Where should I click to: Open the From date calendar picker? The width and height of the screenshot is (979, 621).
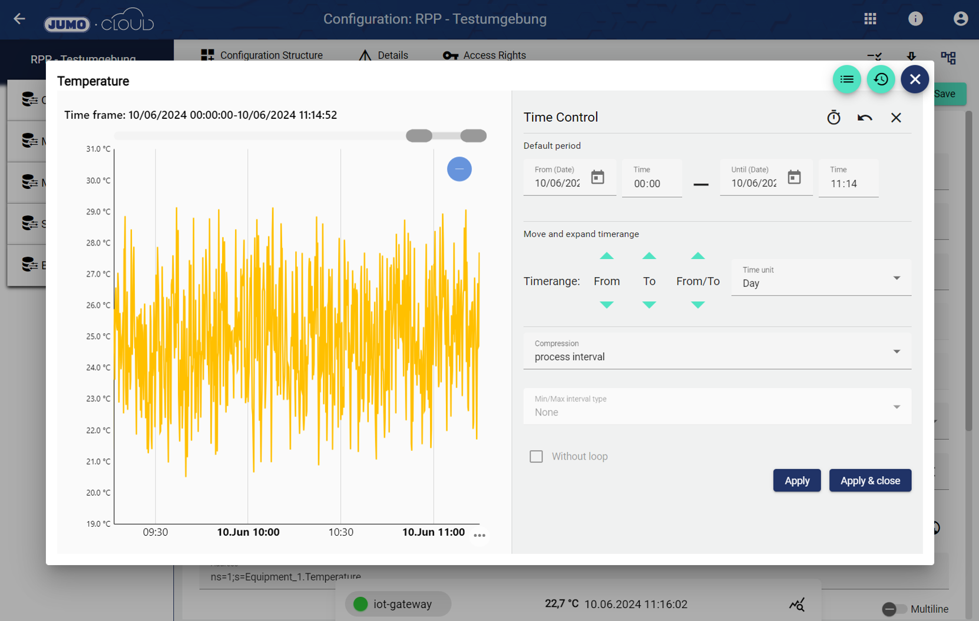point(597,177)
